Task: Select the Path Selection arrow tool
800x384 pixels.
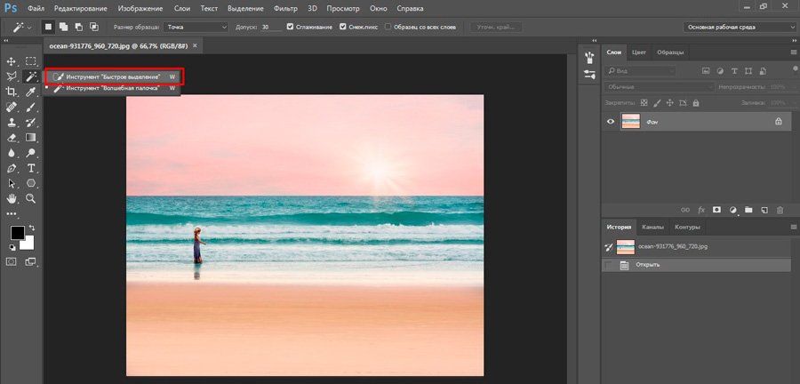Action: 11,183
